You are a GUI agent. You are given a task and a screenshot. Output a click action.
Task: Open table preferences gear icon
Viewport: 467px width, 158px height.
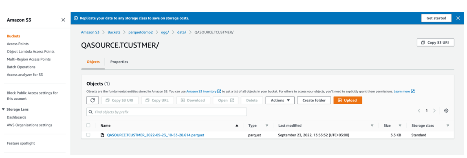[446, 111]
